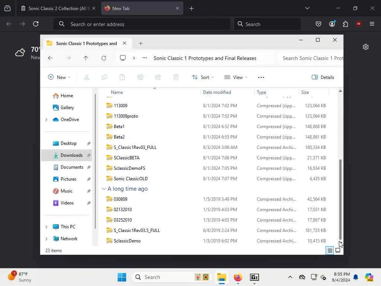The image size is (381, 286).
Task: Open new tab page settings gear
Action: tap(366, 47)
